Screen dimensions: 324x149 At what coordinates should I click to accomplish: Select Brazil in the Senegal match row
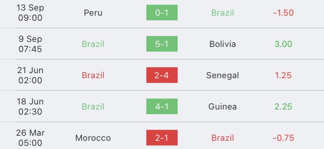coord(93,75)
